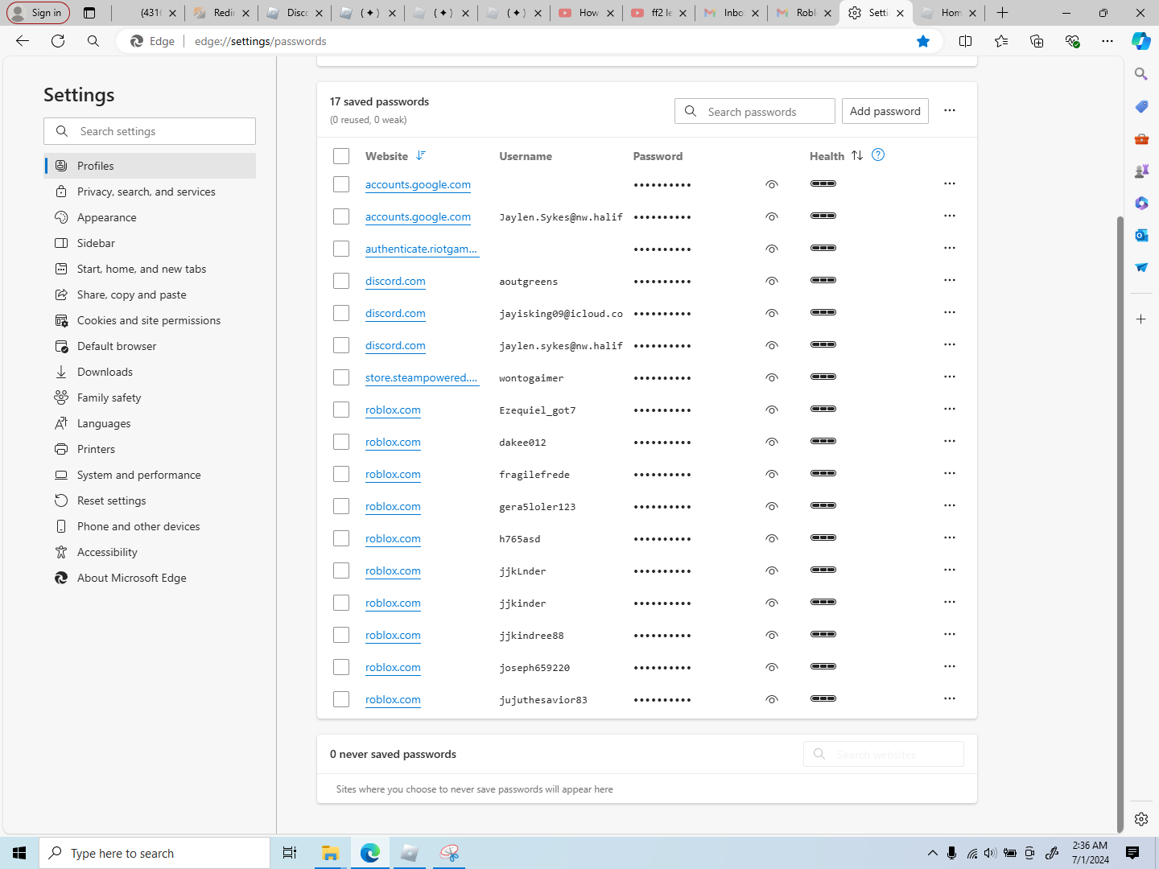The width and height of the screenshot is (1159, 869).
Task: Open more actions for roblox.com h765asd
Action: pos(950,537)
